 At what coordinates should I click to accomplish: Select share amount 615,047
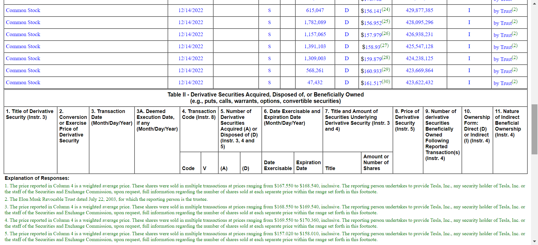[x=315, y=10]
